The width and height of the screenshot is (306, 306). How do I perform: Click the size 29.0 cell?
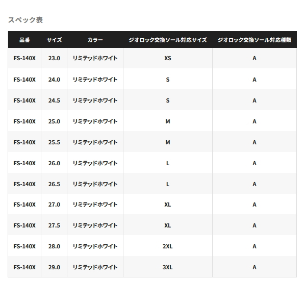[54, 267]
